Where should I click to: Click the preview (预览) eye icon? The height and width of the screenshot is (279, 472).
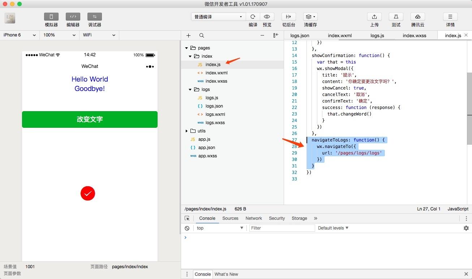click(x=267, y=17)
